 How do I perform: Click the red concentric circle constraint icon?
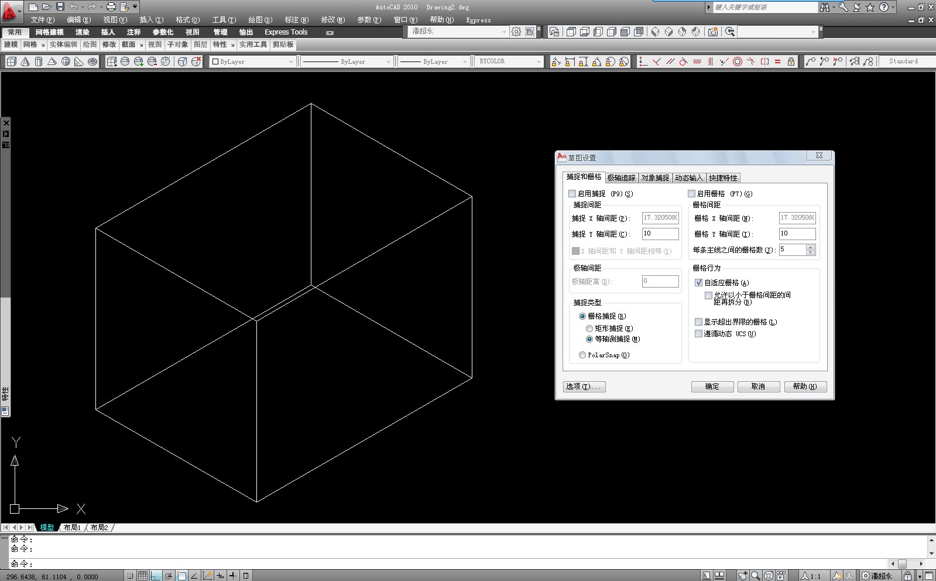pyautogui.click(x=738, y=61)
